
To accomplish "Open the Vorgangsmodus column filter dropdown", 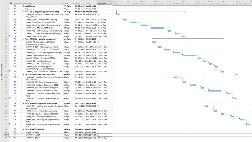I will (20, 3).
